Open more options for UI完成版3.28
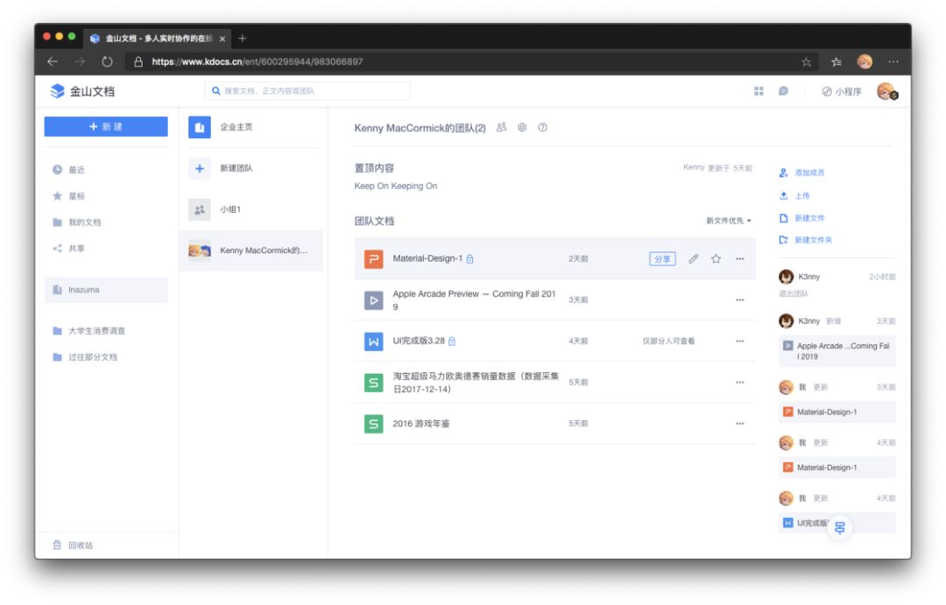 pyautogui.click(x=739, y=341)
